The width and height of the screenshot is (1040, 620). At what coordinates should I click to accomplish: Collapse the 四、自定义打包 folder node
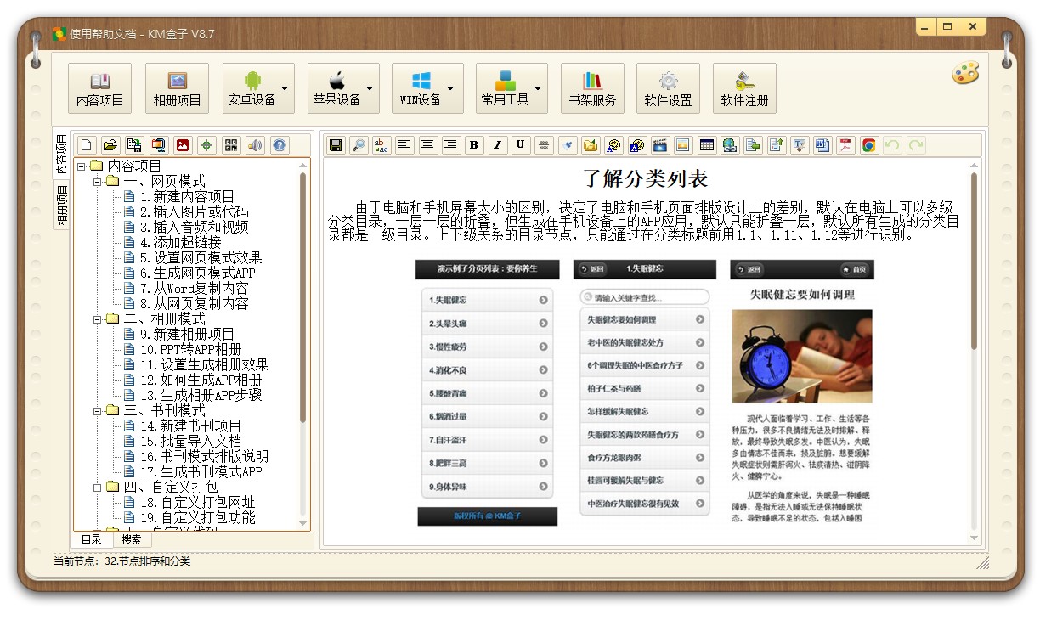97,487
